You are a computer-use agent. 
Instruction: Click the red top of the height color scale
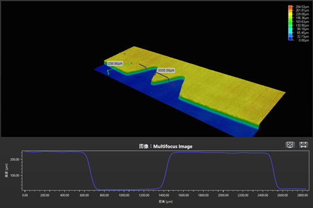tap(290, 7)
